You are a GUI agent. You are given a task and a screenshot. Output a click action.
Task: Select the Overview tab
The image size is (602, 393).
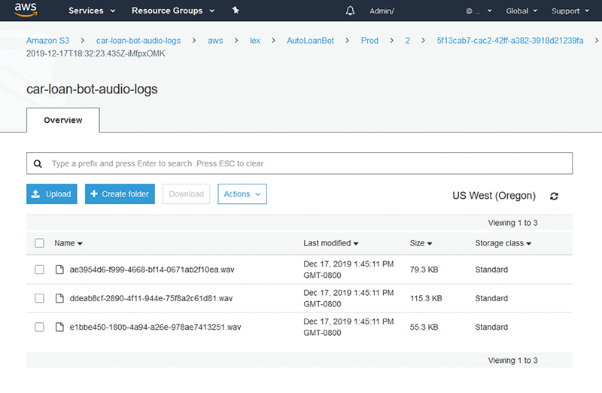[x=63, y=120]
